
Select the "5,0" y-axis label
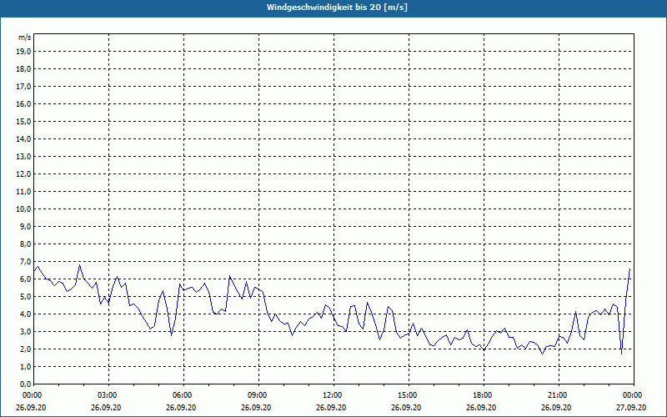coord(25,297)
